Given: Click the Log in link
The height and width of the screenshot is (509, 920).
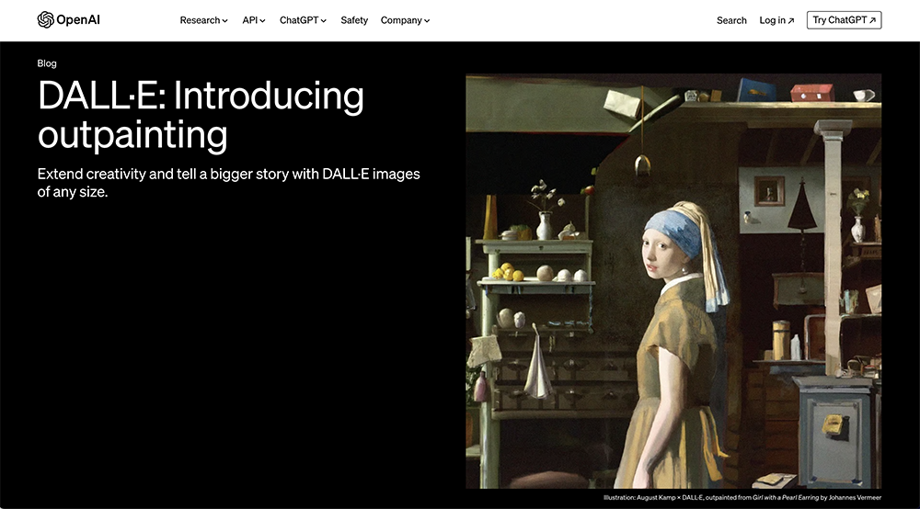Looking at the screenshot, I should point(776,20).
